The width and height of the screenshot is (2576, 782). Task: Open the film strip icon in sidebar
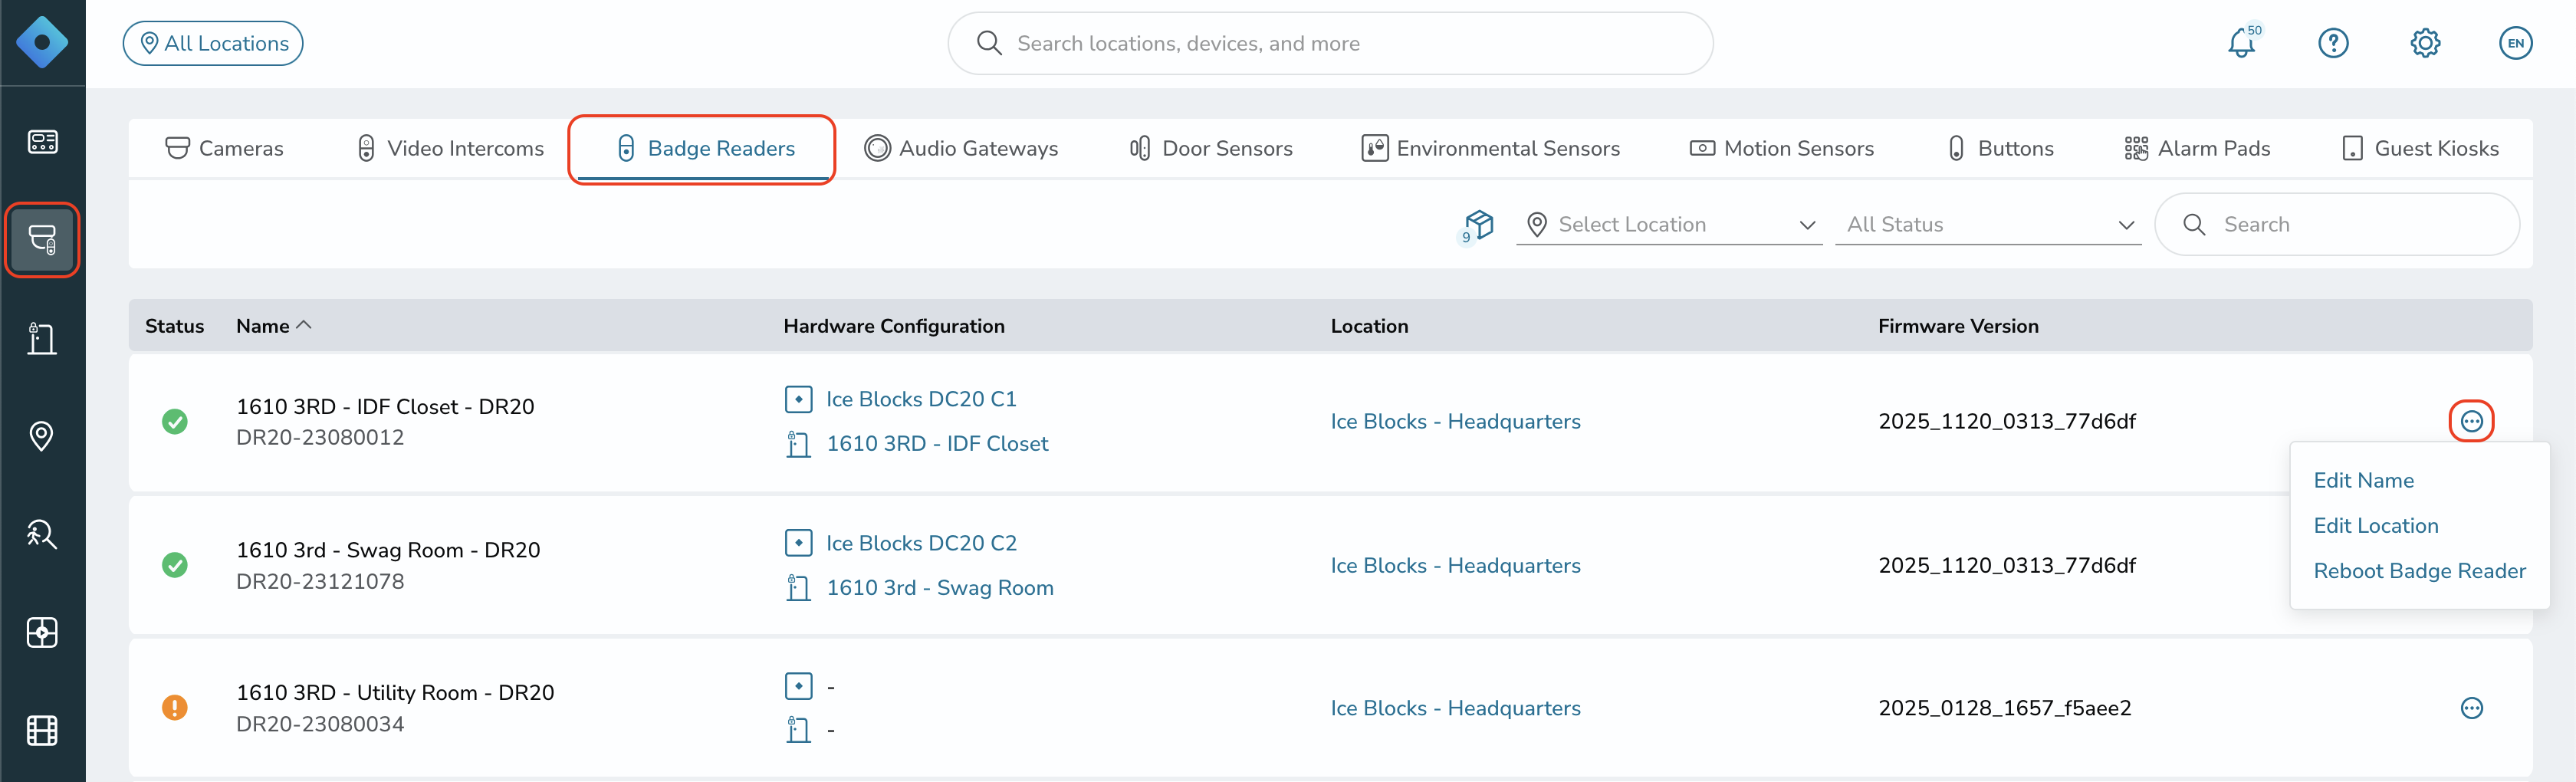[42, 731]
